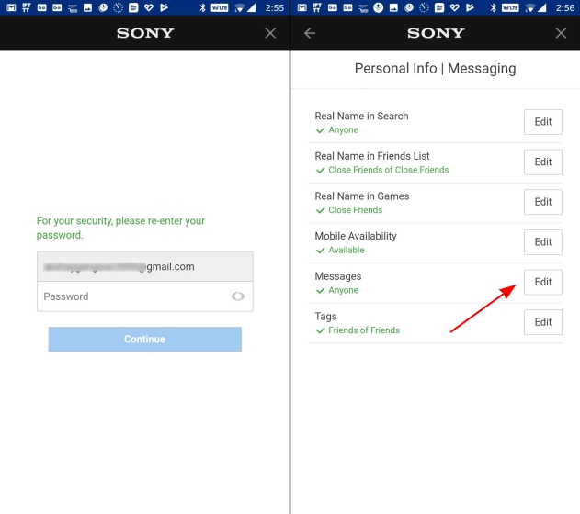Tap the dotted clock status icon on the left screen
This screenshot has width=580, height=514.
pos(118,7)
